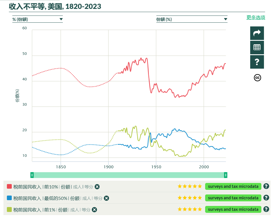The width and height of the screenshot is (274, 218).
Task: Click the red color marker of the 前10% row
Action: pyautogui.click(x=9, y=186)
